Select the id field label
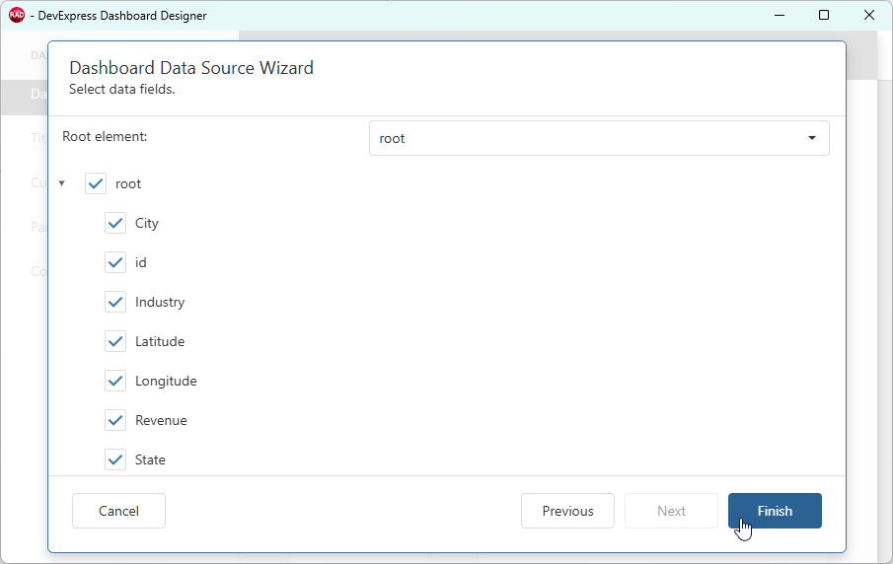 [141, 262]
